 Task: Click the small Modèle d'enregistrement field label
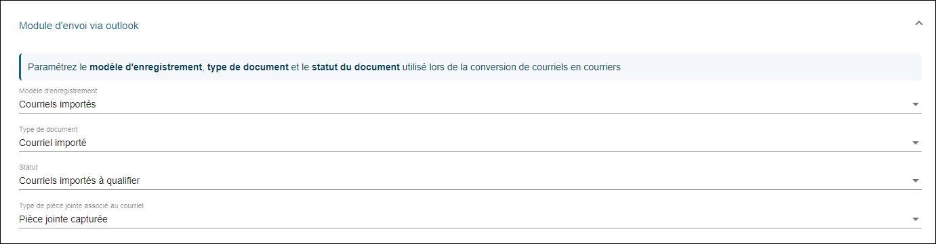tap(58, 91)
